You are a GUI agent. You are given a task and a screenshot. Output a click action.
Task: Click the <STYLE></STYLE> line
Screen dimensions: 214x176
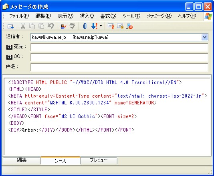29,110
